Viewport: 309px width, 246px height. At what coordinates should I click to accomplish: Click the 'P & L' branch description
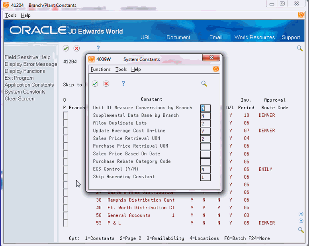click(x=114, y=223)
